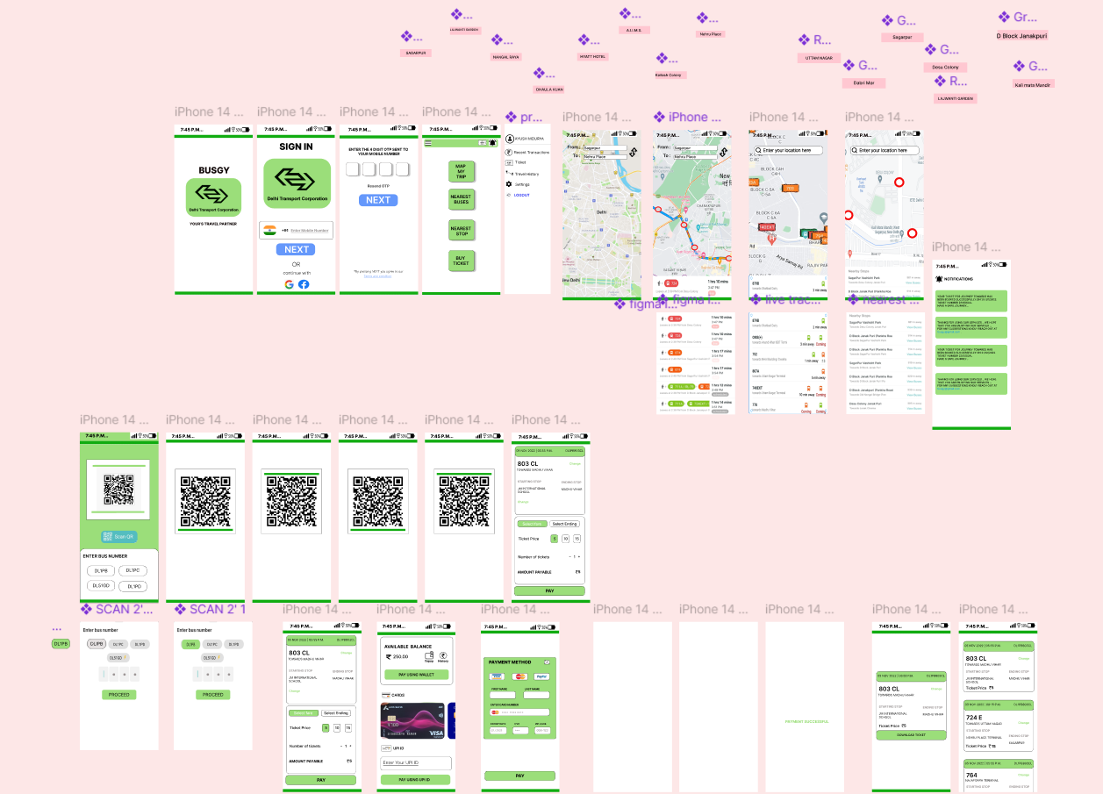Open the hamburger menu on the home screen
1103x794 pixels.
pos(427,142)
